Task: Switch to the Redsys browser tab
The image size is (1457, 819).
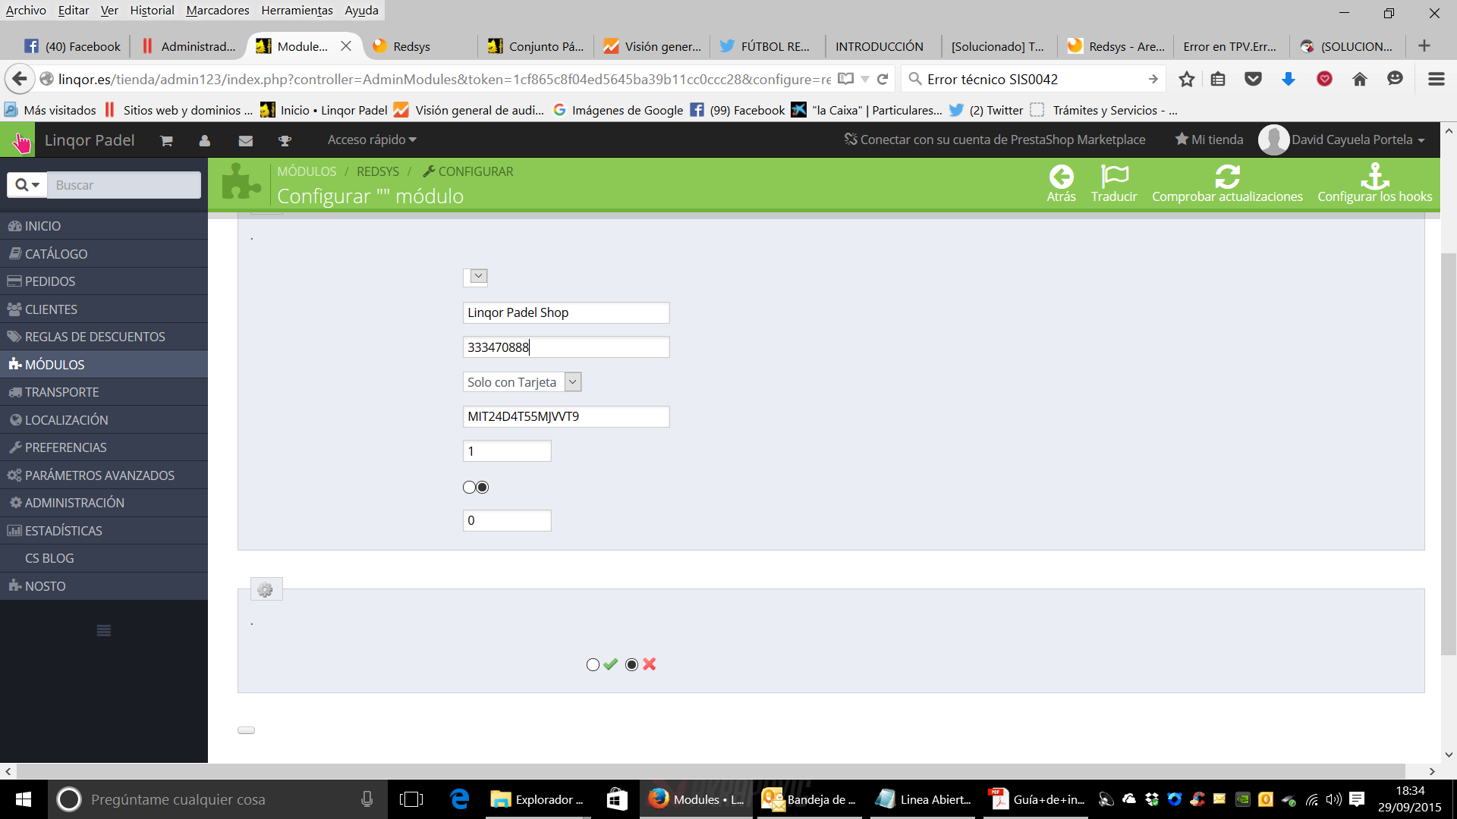Action: pos(411,46)
